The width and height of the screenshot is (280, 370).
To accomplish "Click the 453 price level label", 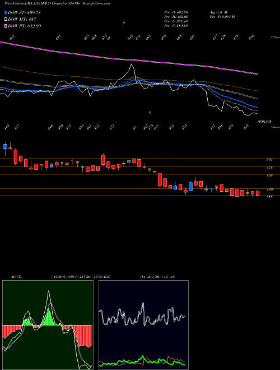I will pyautogui.click(x=269, y=175).
